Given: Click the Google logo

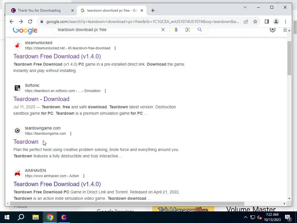Looking at the screenshot, I should click(x=25, y=30).
